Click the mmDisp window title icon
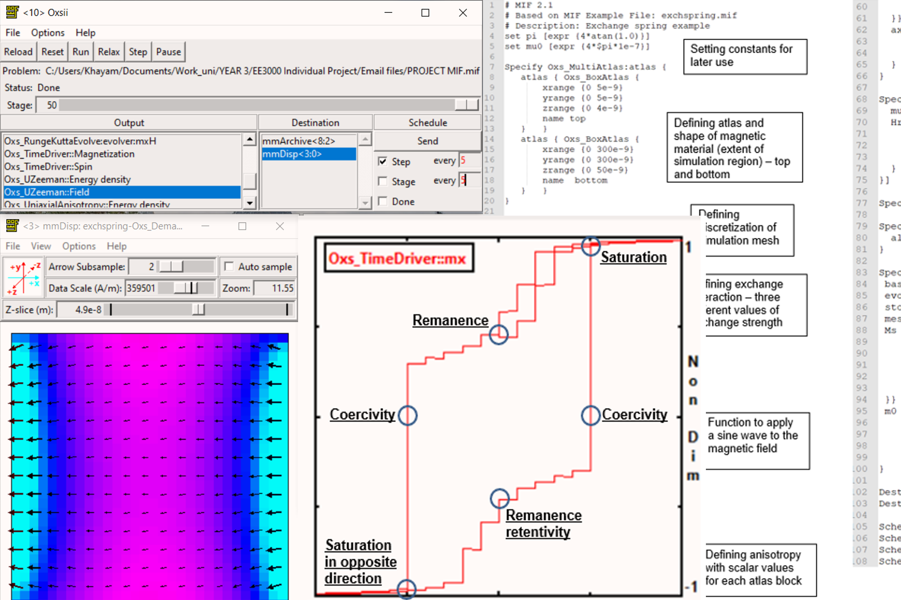This screenshot has width=901, height=600. click(x=12, y=226)
